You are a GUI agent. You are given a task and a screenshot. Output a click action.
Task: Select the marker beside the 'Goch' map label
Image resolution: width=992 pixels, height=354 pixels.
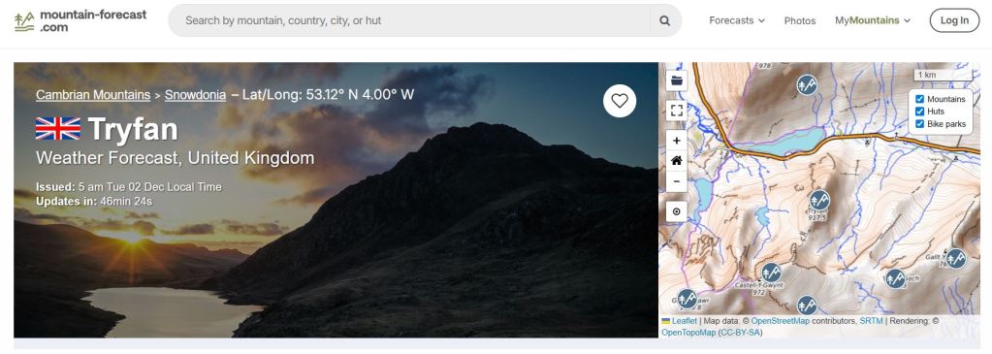point(895,278)
